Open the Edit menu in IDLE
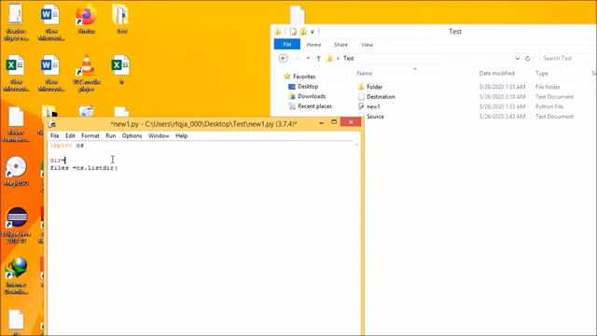Viewport: 597px width, 336px height. coord(70,135)
